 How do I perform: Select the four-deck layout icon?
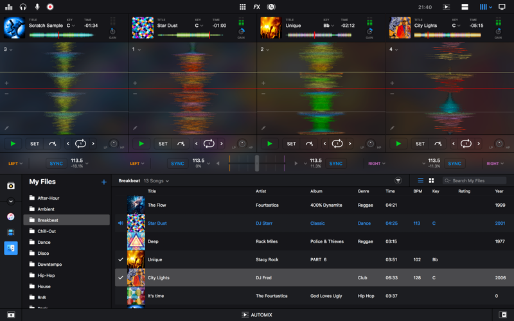483,7
